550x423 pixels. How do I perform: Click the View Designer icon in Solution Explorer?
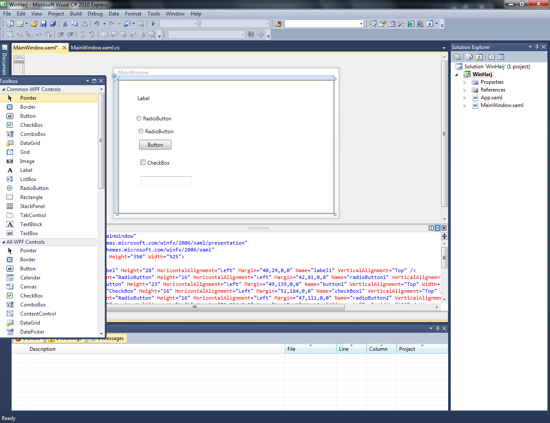501,57
